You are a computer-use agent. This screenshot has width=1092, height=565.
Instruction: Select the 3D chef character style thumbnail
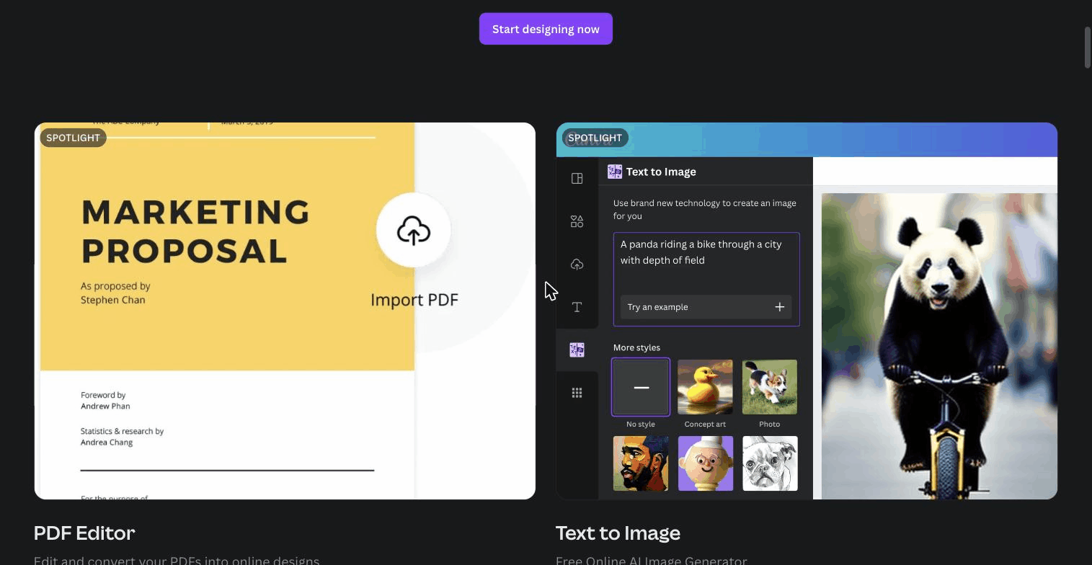point(705,463)
